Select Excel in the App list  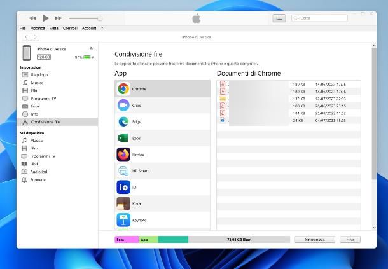pos(163,138)
